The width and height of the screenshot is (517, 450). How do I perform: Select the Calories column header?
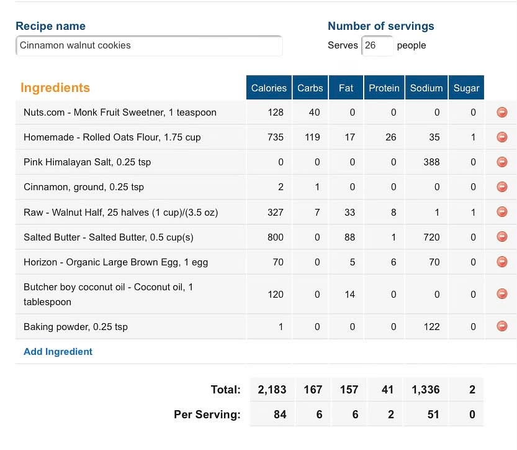(x=269, y=88)
